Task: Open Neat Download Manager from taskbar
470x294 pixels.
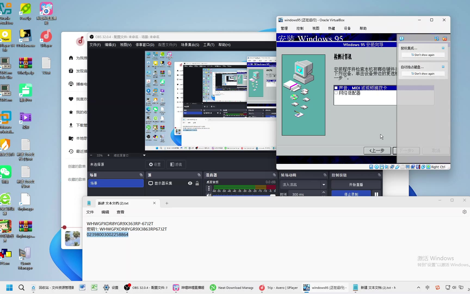Action: pos(232,287)
